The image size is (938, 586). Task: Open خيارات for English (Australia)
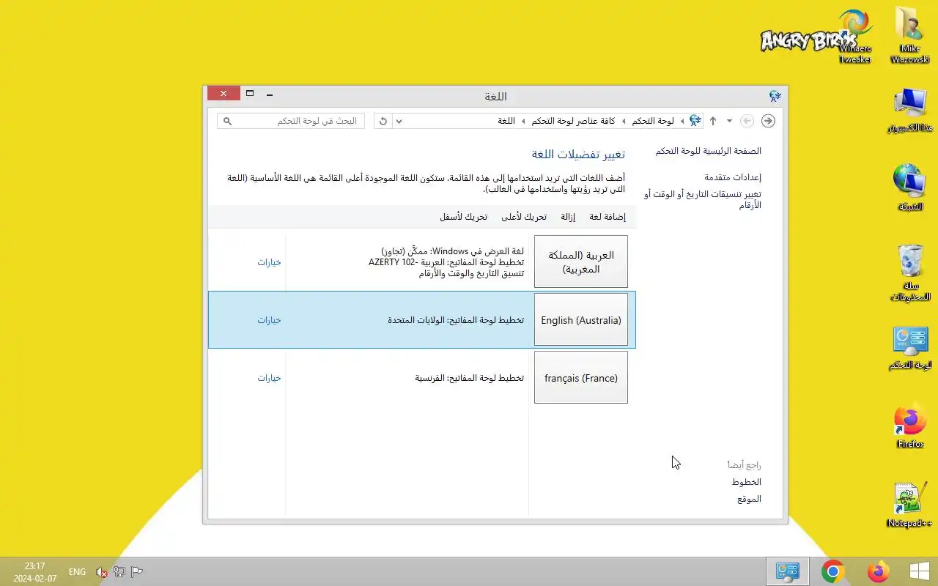[269, 320]
